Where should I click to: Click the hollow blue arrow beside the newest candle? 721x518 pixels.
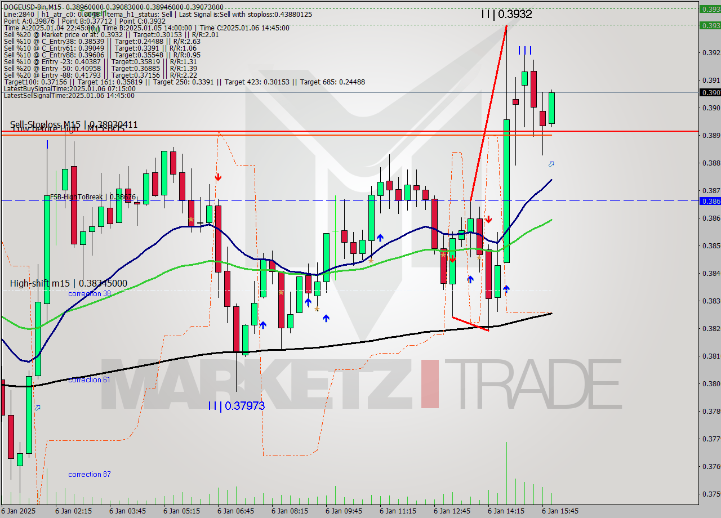coord(551,164)
